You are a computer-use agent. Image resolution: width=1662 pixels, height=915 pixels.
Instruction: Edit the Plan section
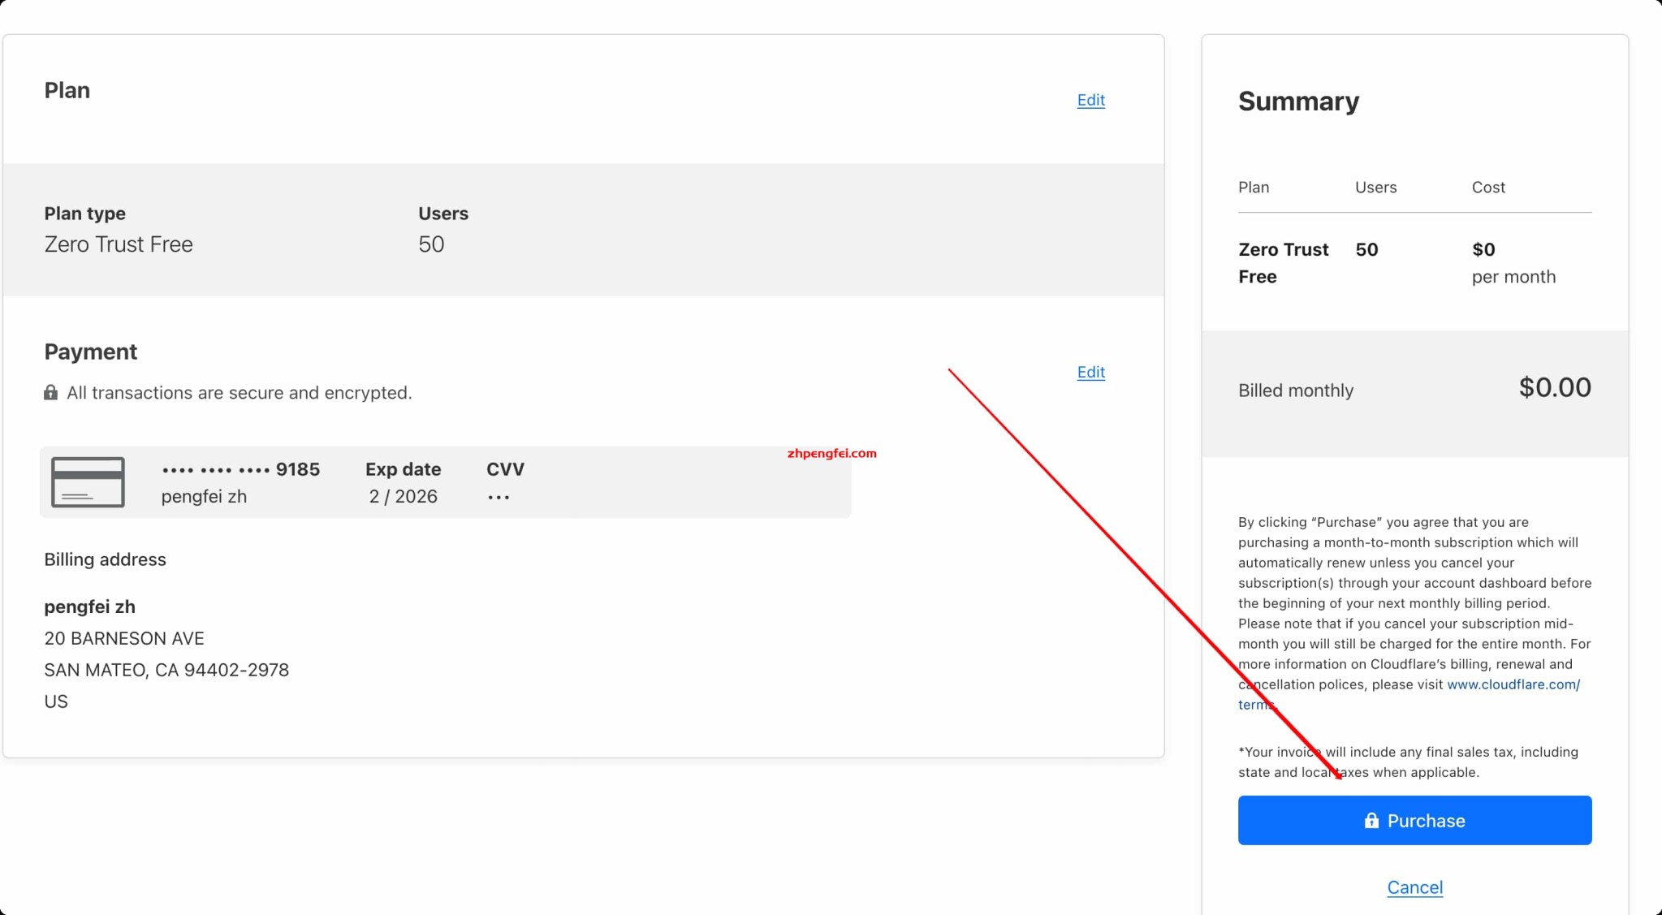click(1090, 100)
